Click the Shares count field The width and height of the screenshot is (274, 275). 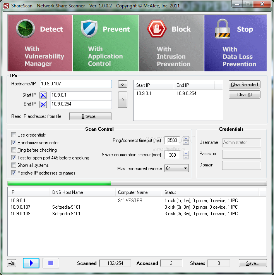coord(219,263)
